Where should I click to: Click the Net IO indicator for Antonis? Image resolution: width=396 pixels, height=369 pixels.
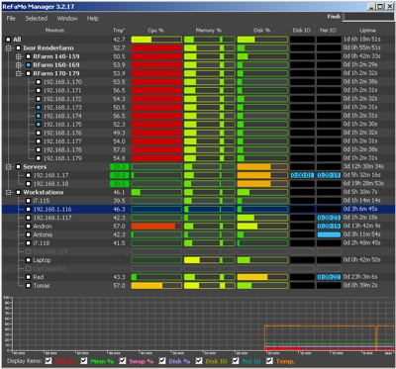coord(329,234)
